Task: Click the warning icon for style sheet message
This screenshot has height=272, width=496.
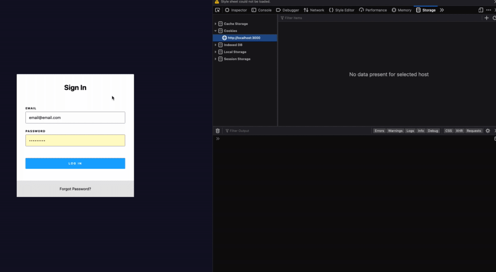Action: click(217, 1)
